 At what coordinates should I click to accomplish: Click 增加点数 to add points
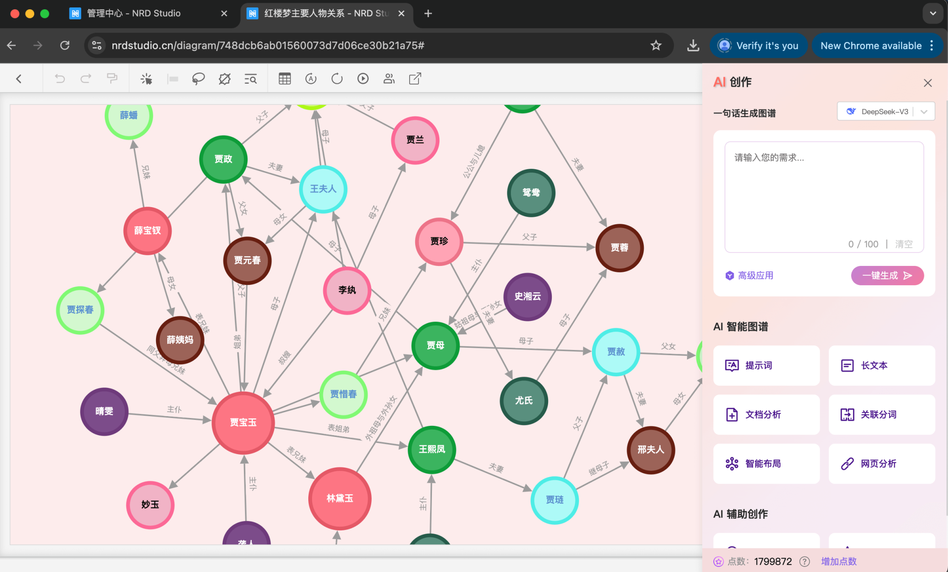[838, 561]
